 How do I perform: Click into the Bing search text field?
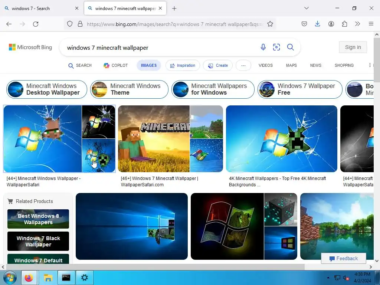[160, 47]
